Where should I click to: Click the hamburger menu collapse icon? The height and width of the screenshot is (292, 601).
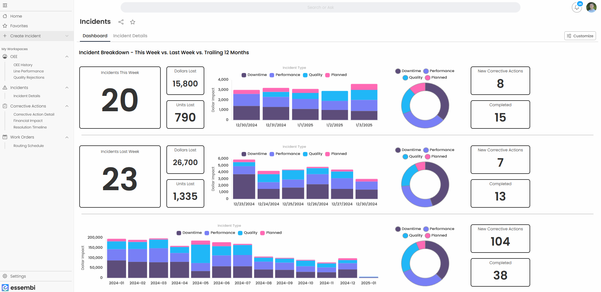5,5
